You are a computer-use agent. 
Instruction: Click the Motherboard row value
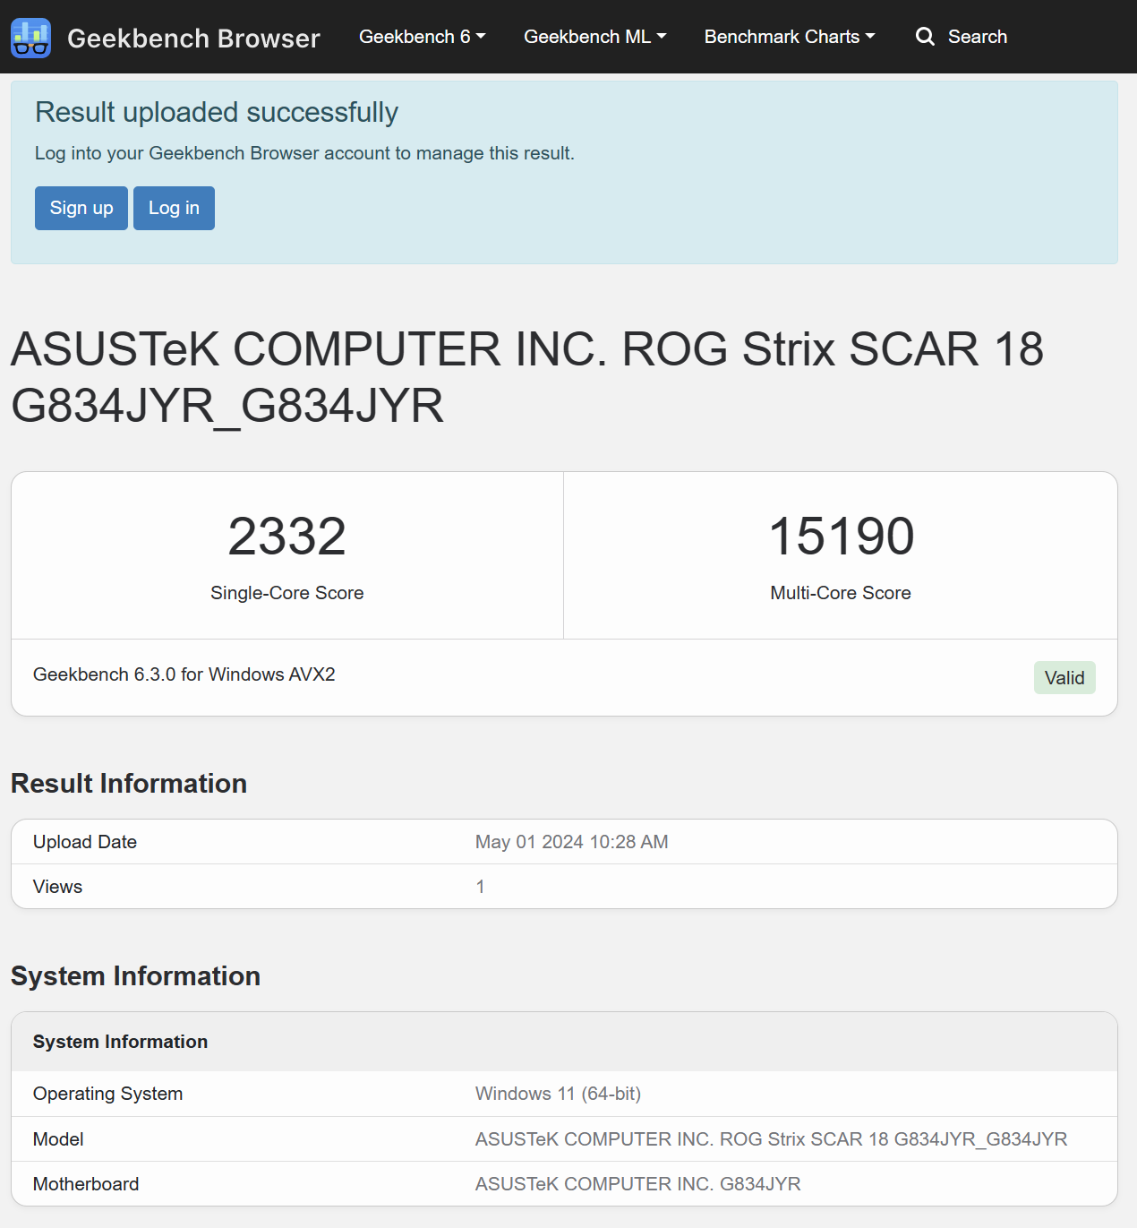pos(637,1184)
